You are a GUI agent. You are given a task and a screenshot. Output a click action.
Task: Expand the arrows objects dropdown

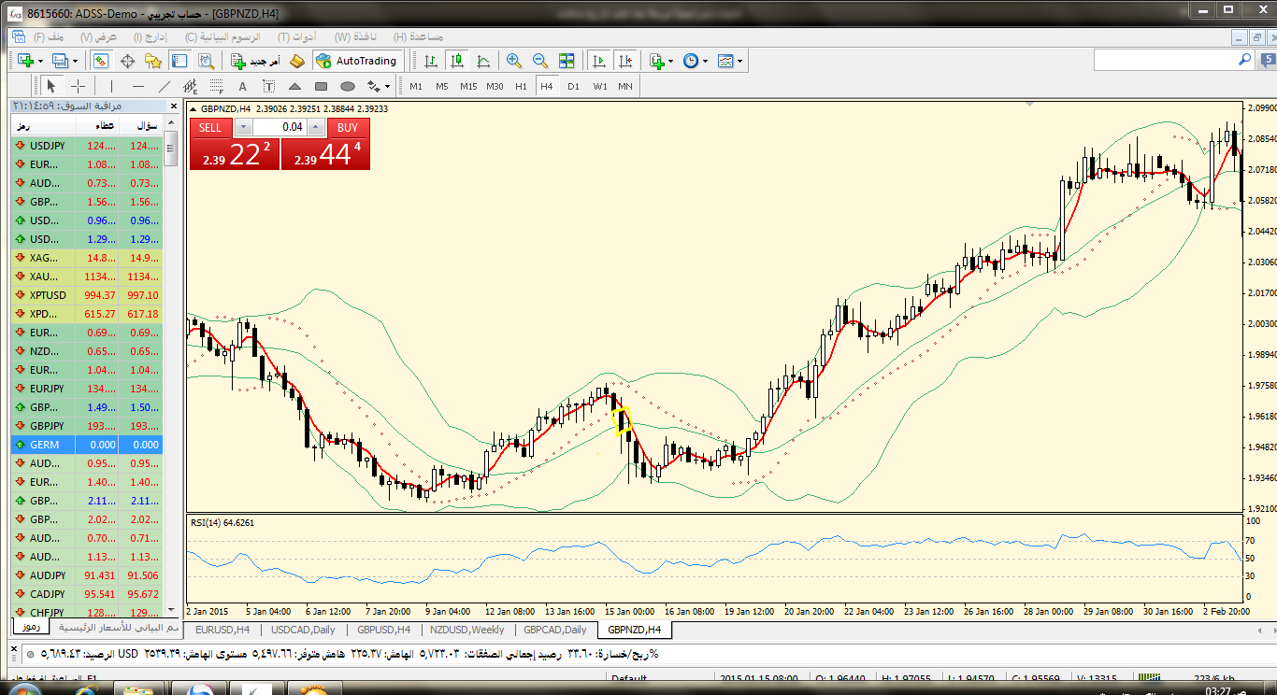pos(388,87)
